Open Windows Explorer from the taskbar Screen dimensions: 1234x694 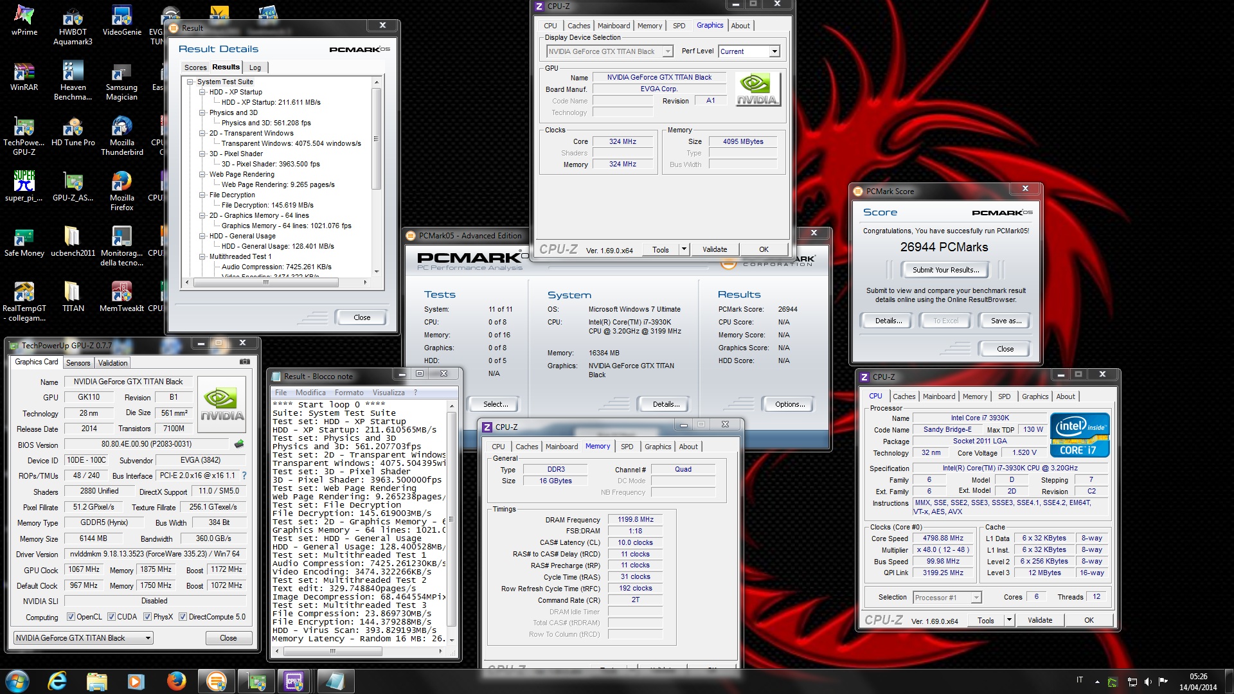pos(96,681)
